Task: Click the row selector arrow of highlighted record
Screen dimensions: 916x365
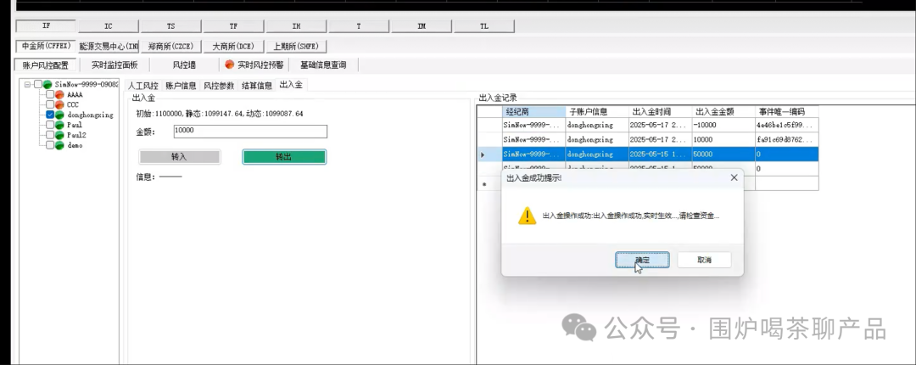Action: point(483,154)
